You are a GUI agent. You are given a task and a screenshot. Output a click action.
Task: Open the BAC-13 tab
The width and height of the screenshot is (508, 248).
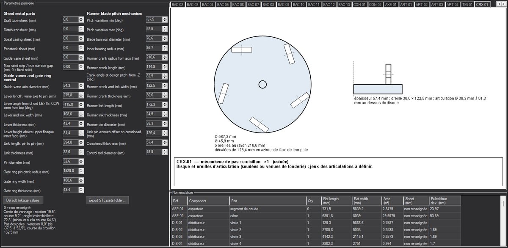345,5
